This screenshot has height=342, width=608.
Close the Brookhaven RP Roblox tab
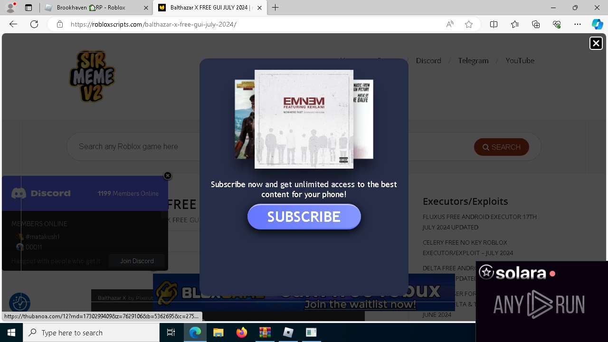click(x=146, y=8)
